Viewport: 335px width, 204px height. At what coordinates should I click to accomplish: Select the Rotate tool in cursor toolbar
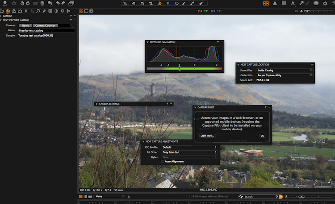tap(160, 3)
